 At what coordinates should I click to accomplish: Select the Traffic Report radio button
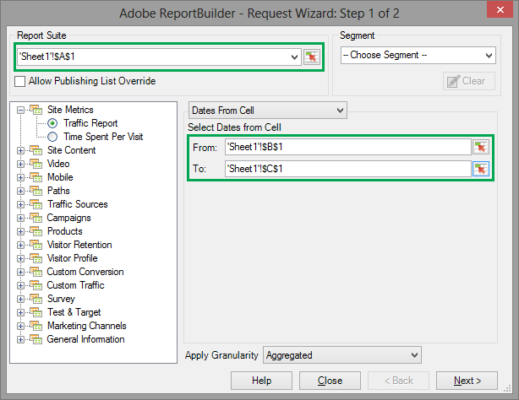point(52,123)
